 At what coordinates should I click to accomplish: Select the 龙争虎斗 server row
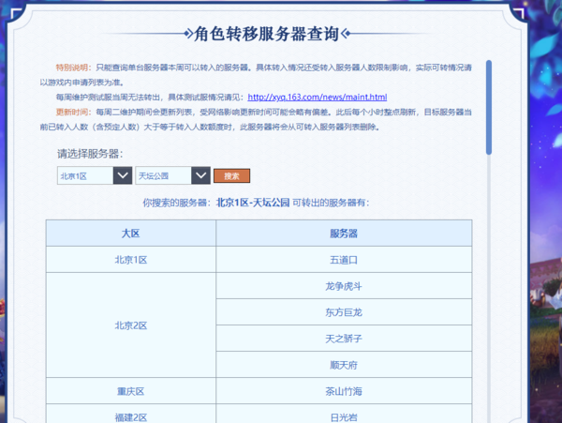pos(344,286)
